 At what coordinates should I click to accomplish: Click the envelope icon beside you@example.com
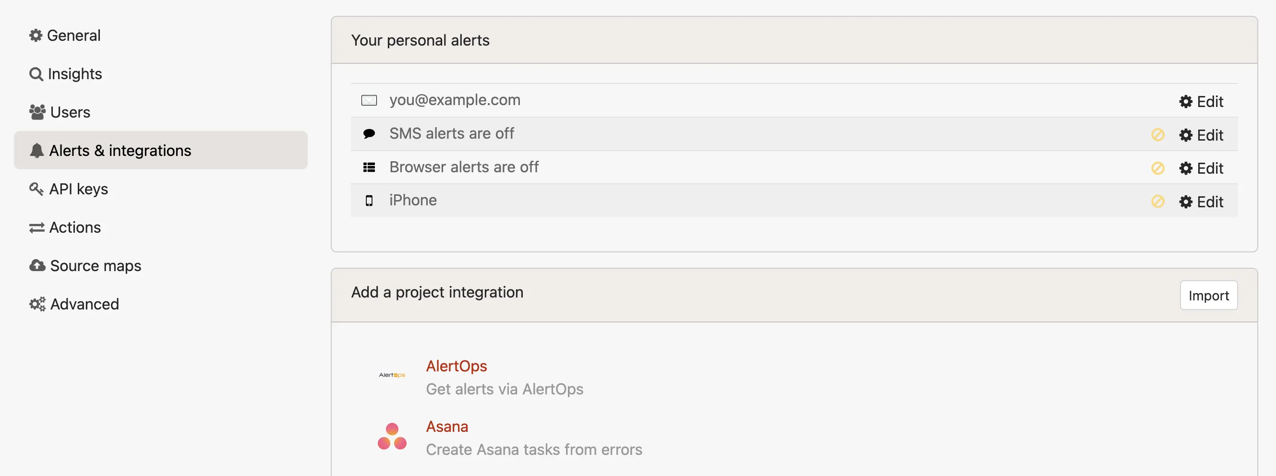[369, 101]
